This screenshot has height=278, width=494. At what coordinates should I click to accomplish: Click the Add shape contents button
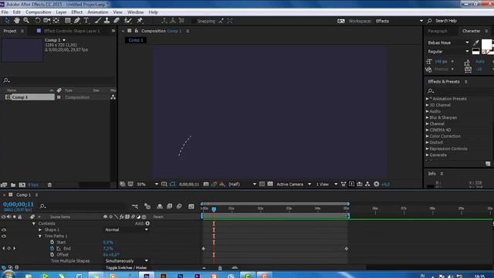pyautogui.click(x=147, y=223)
